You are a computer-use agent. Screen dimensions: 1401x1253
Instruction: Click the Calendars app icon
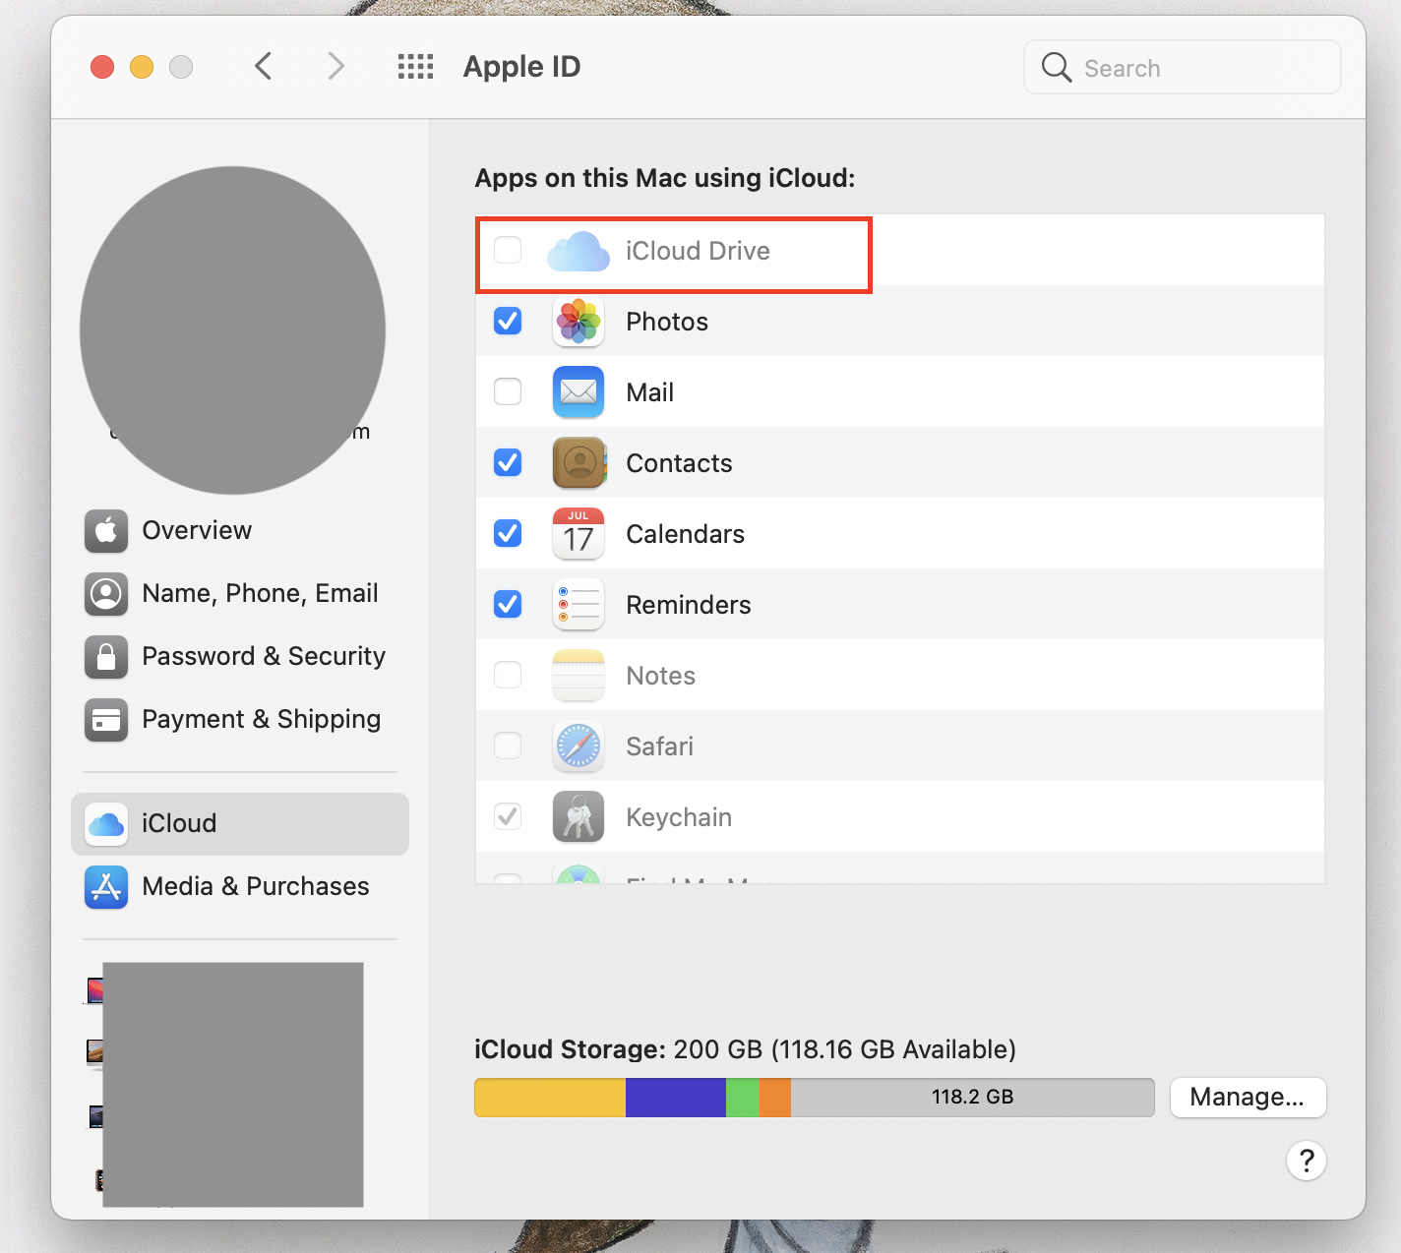point(579,534)
